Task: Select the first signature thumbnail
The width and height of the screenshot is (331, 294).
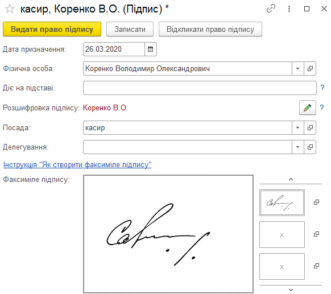Action: (x=282, y=202)
